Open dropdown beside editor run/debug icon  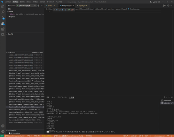(166, 6)
